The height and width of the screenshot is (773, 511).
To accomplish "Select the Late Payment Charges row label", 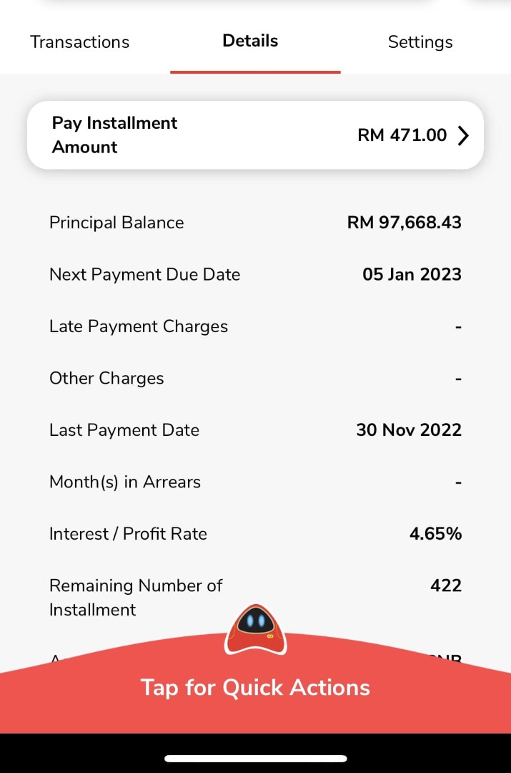I will click(x=139, y=326).
